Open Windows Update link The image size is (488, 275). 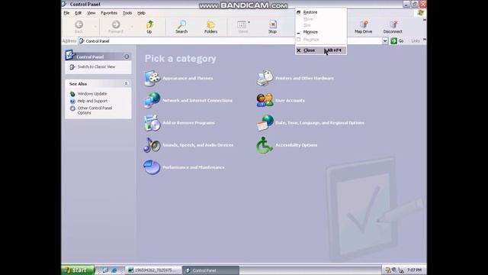pyautogui.click(x=92, y=93)
